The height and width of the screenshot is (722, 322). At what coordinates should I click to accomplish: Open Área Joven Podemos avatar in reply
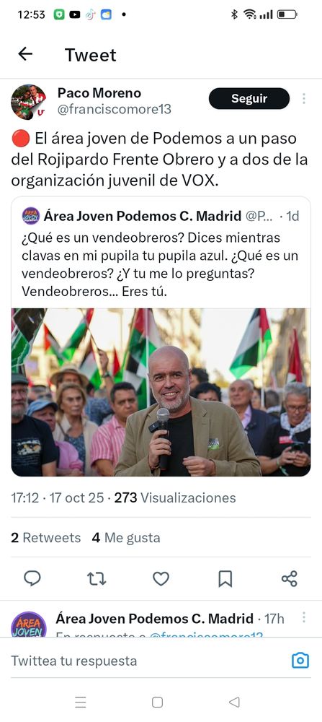pos(29,625)
